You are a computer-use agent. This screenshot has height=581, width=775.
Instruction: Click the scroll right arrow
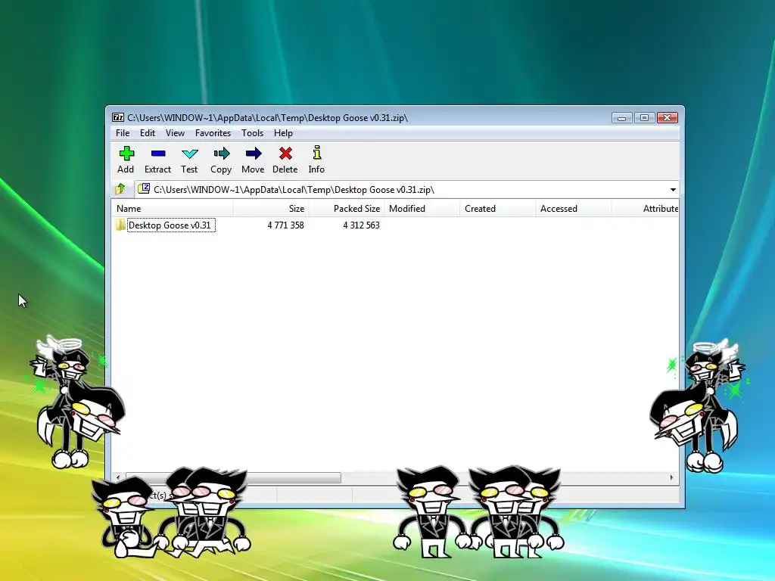pos(671,477)
